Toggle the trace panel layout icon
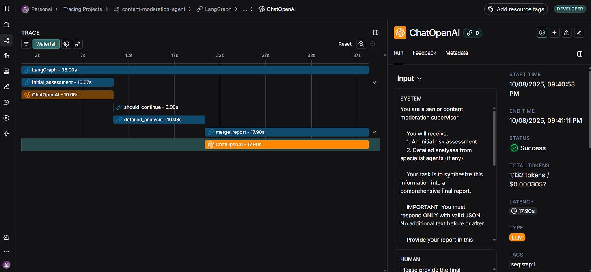Screen dimensions: 591x272 tap(375, 32)
